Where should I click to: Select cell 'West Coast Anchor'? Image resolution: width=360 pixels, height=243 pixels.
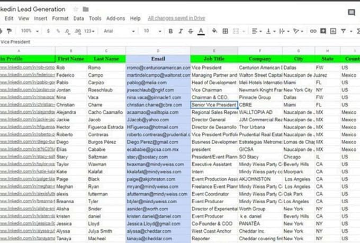[x=214, y=231]
